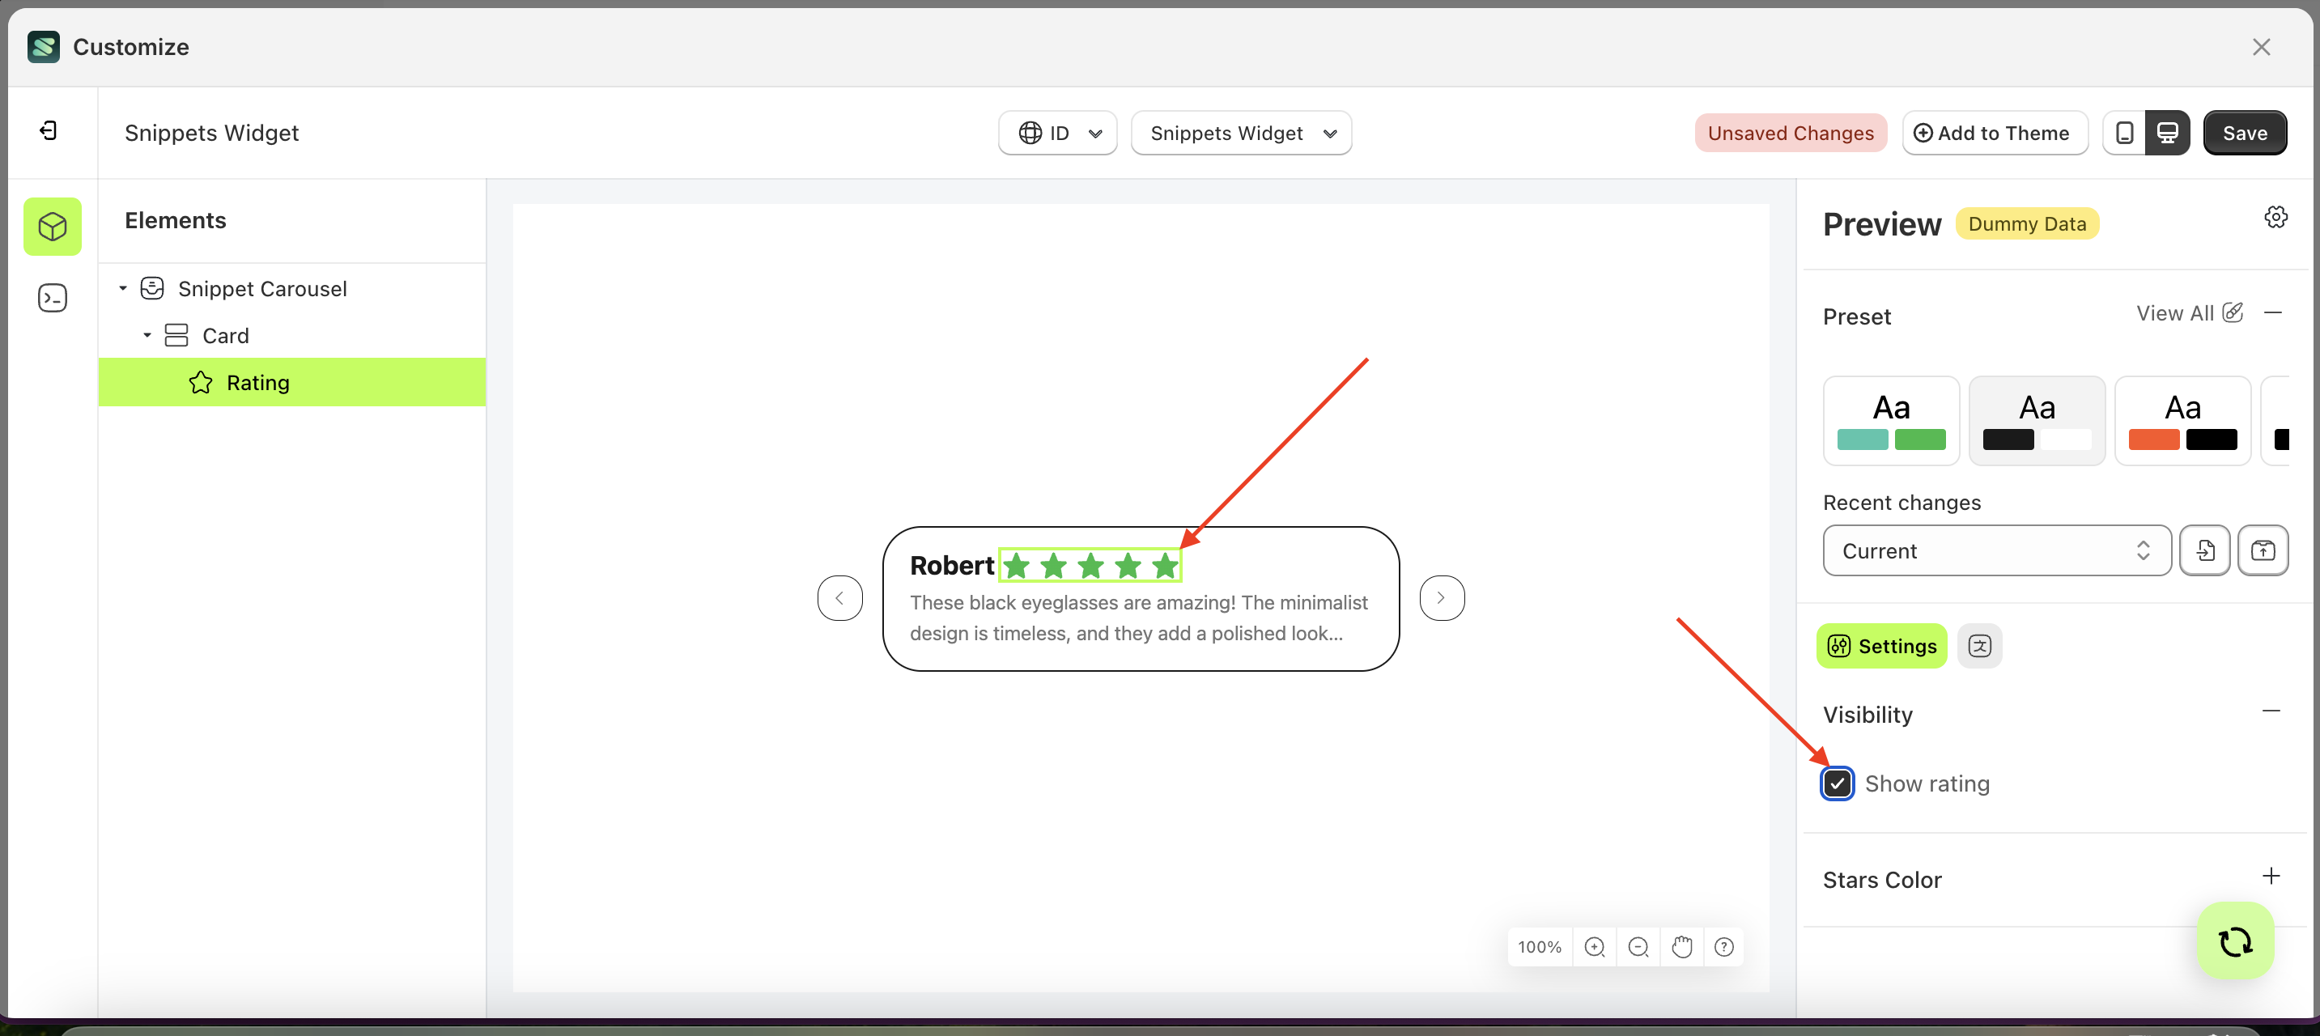Disable the Show rating checkbox

tap(1838, 783)
